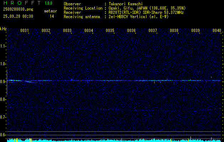The height and width of the screenshot is (142, 224).
Task: Click file name 2509280030.png
Action: pyautogui.click(x=18, y=10)
